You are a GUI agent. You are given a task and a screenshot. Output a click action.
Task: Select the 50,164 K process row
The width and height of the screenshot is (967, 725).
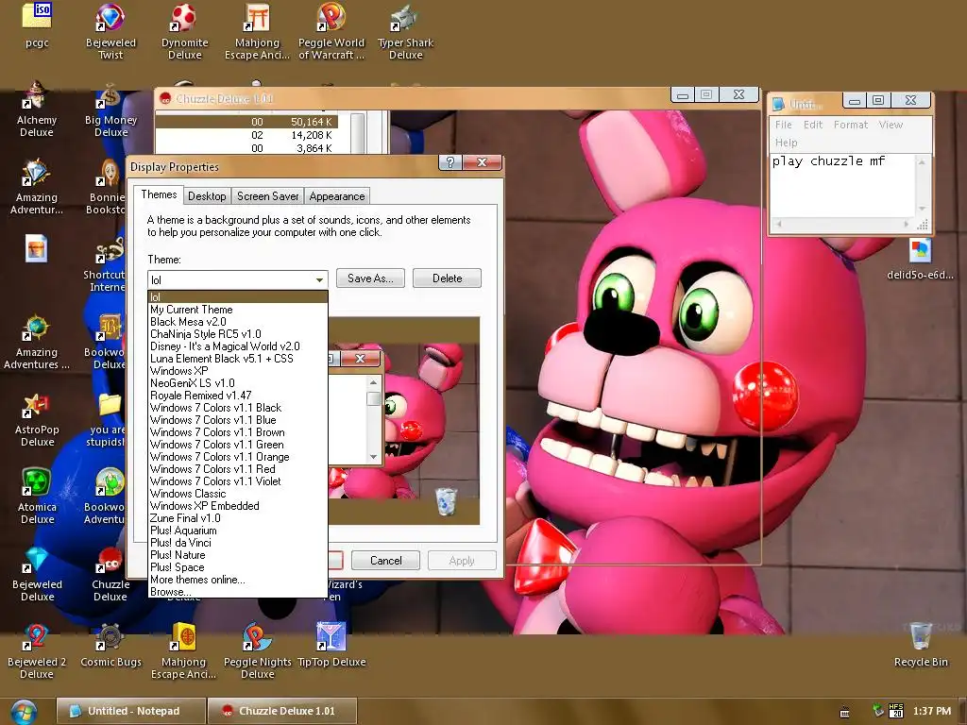pos(246,122)
